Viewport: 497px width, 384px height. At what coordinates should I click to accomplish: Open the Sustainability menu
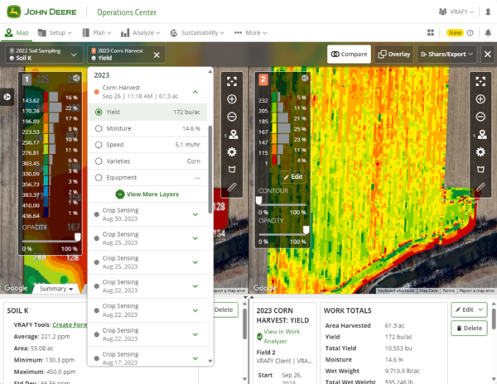(197, 32)
